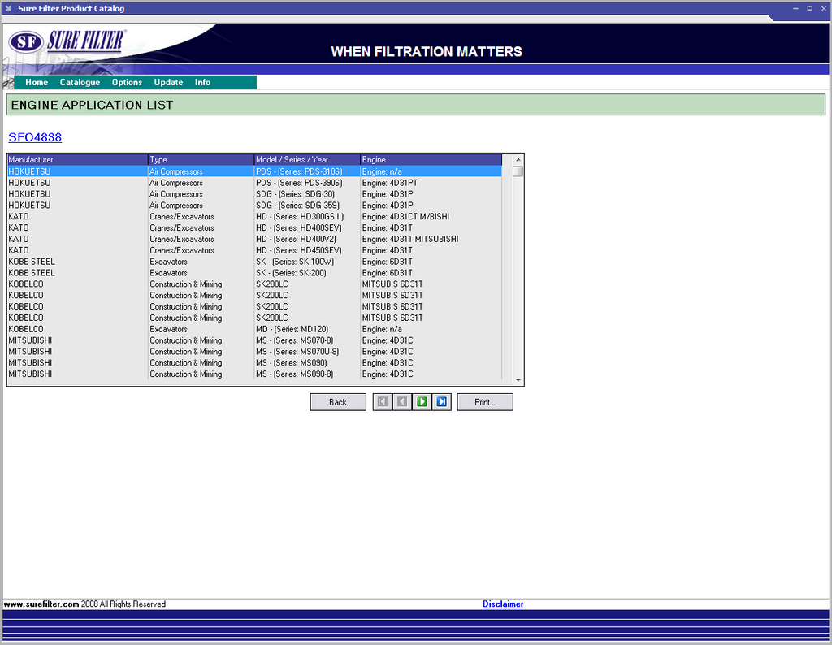
Task: Select the HOKUETSU PDS-310S row
Action: pyautogui.click(x=254, y=172)
